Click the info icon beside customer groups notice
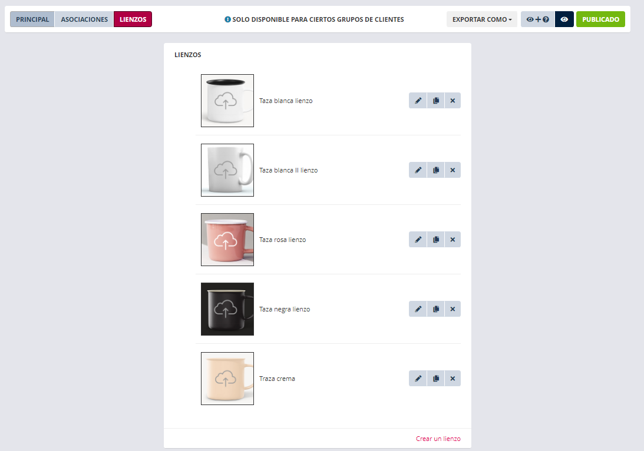The image size is (644, 451). tap(227, 19)
